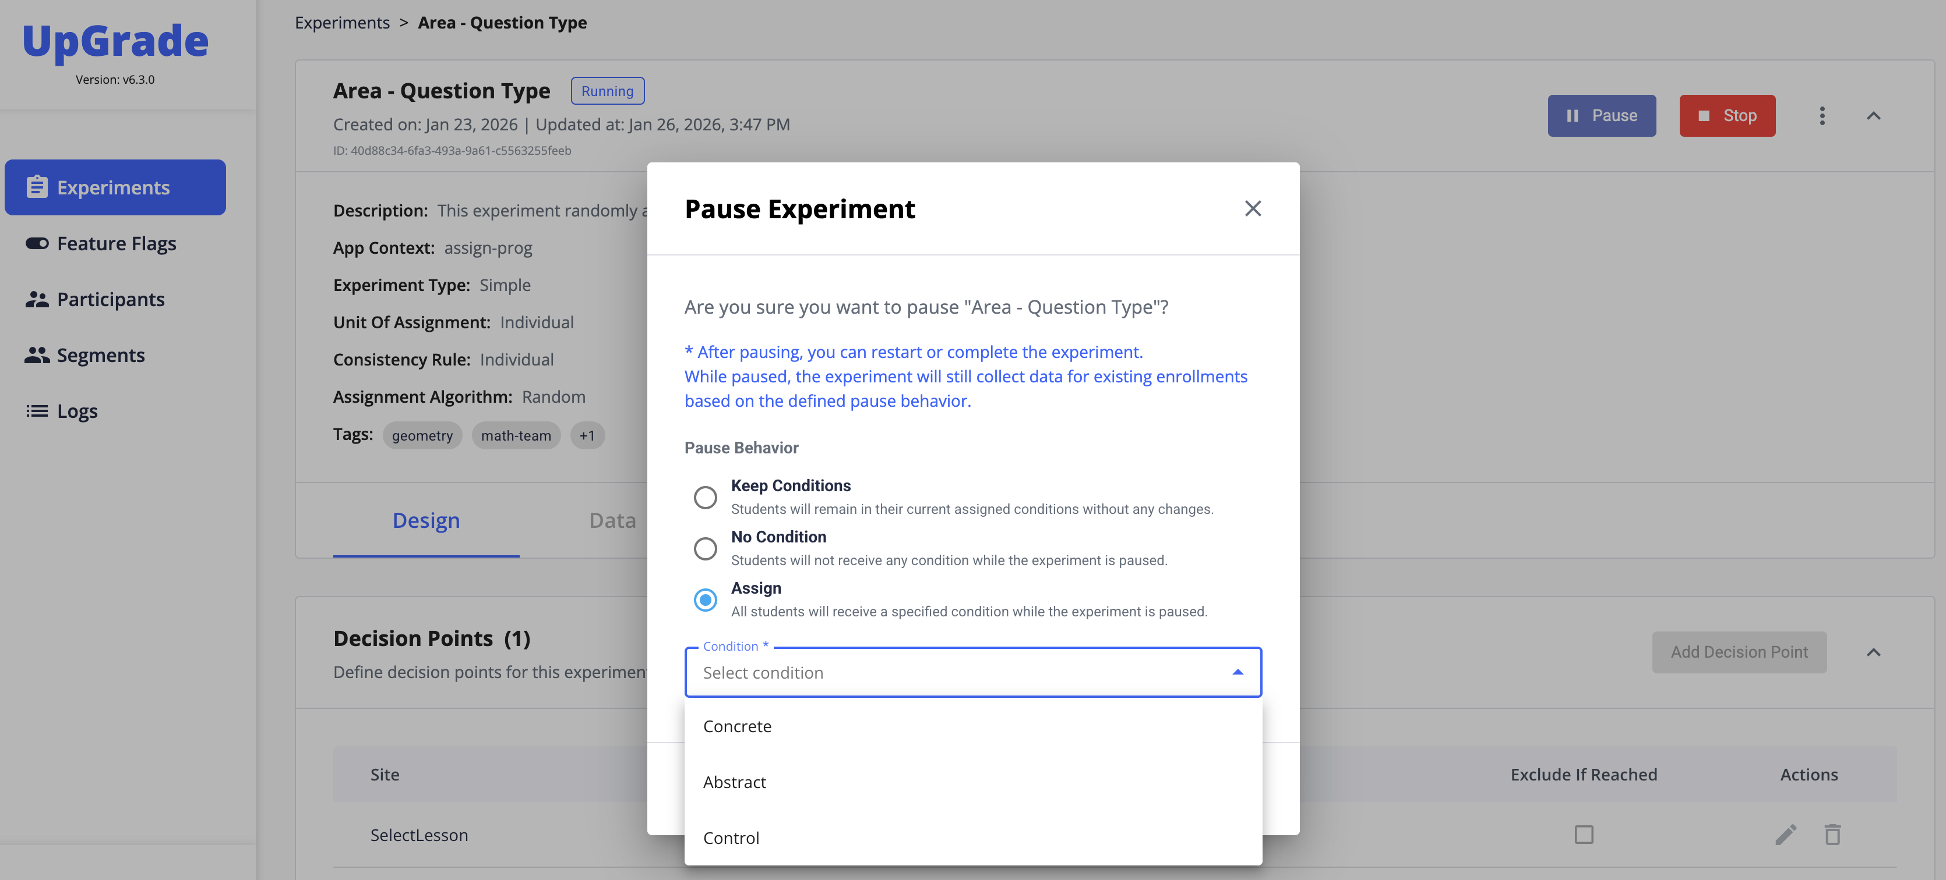Collapse the Decision Points section chevron

[x=1873, y=652]
